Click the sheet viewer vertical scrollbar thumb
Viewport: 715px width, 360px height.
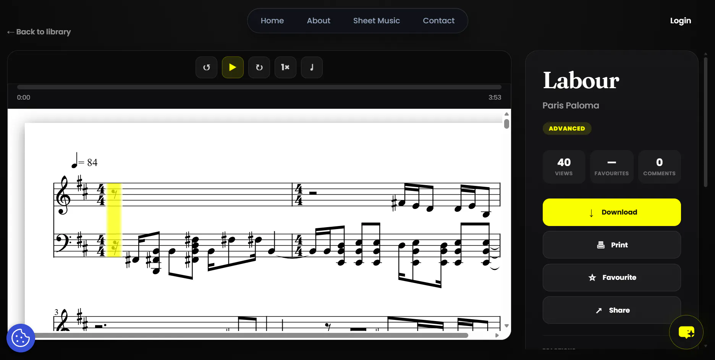506,124
